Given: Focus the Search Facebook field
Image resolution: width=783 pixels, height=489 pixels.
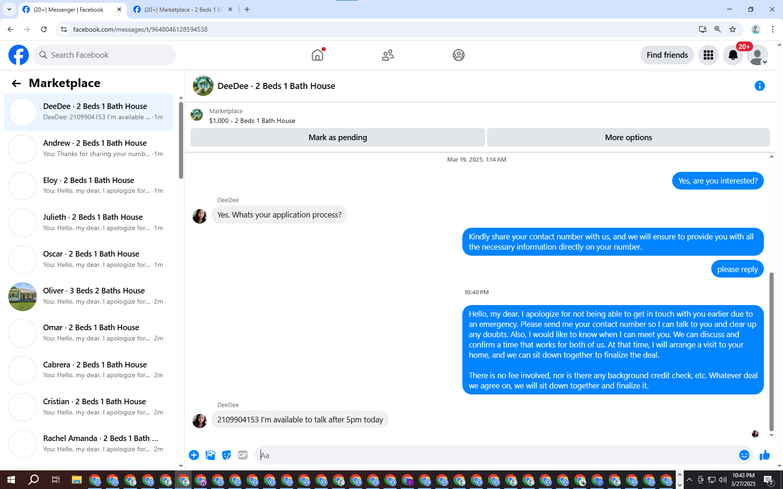Looking at the screenshot, I should point(105,55).
